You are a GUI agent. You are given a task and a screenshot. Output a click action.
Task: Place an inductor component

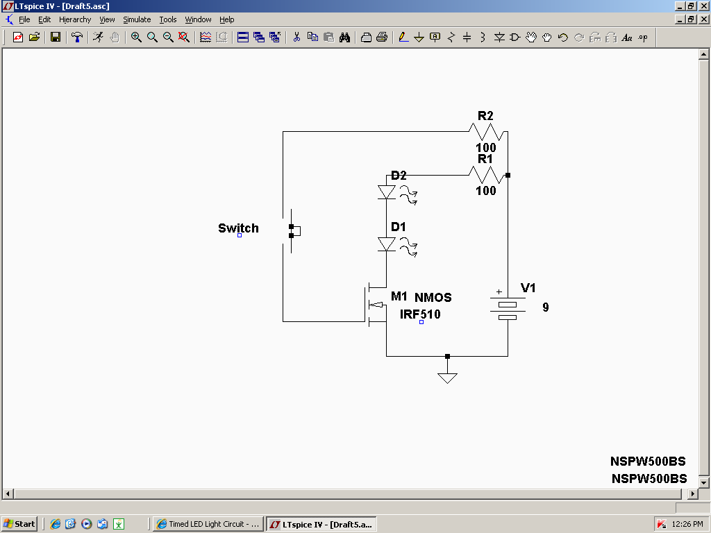(483, 37)
